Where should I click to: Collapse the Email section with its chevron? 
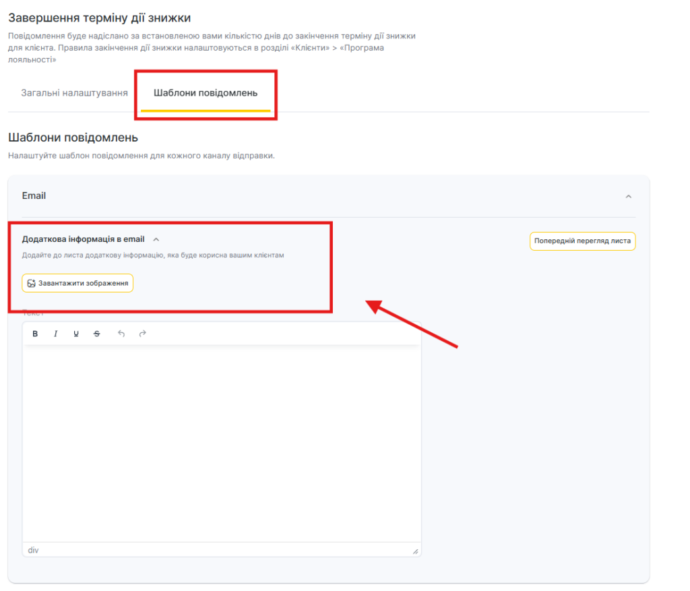click(628, 197)
